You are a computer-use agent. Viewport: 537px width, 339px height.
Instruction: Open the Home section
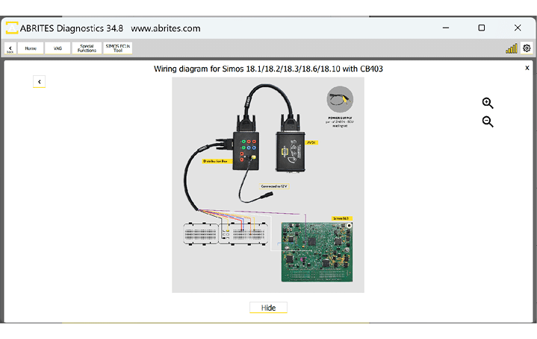coord(31,48)
